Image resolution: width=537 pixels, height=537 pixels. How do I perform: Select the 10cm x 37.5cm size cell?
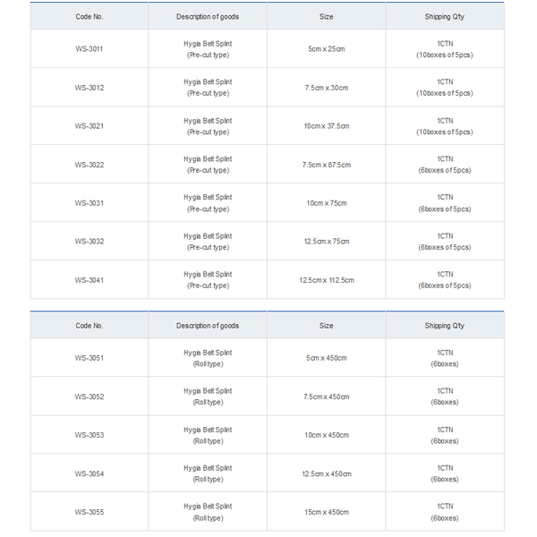click(x=327, y=126)
